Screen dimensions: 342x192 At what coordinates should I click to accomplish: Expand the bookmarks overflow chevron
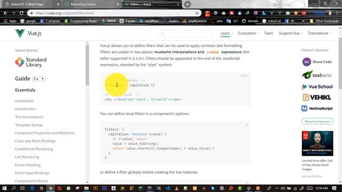pyautogui.click(x=303, y=21)
